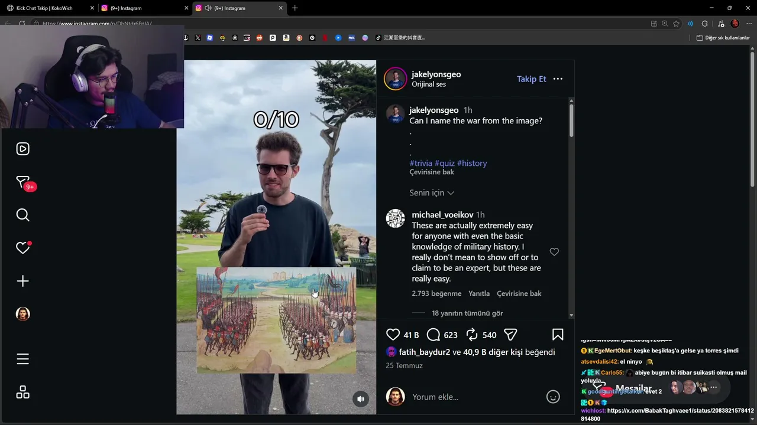Click the comments panel scrollbar

click(x=571, y=121)
